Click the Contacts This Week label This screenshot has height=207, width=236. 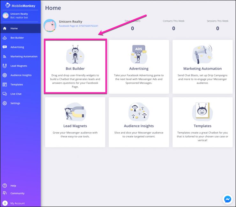(173, 21)
